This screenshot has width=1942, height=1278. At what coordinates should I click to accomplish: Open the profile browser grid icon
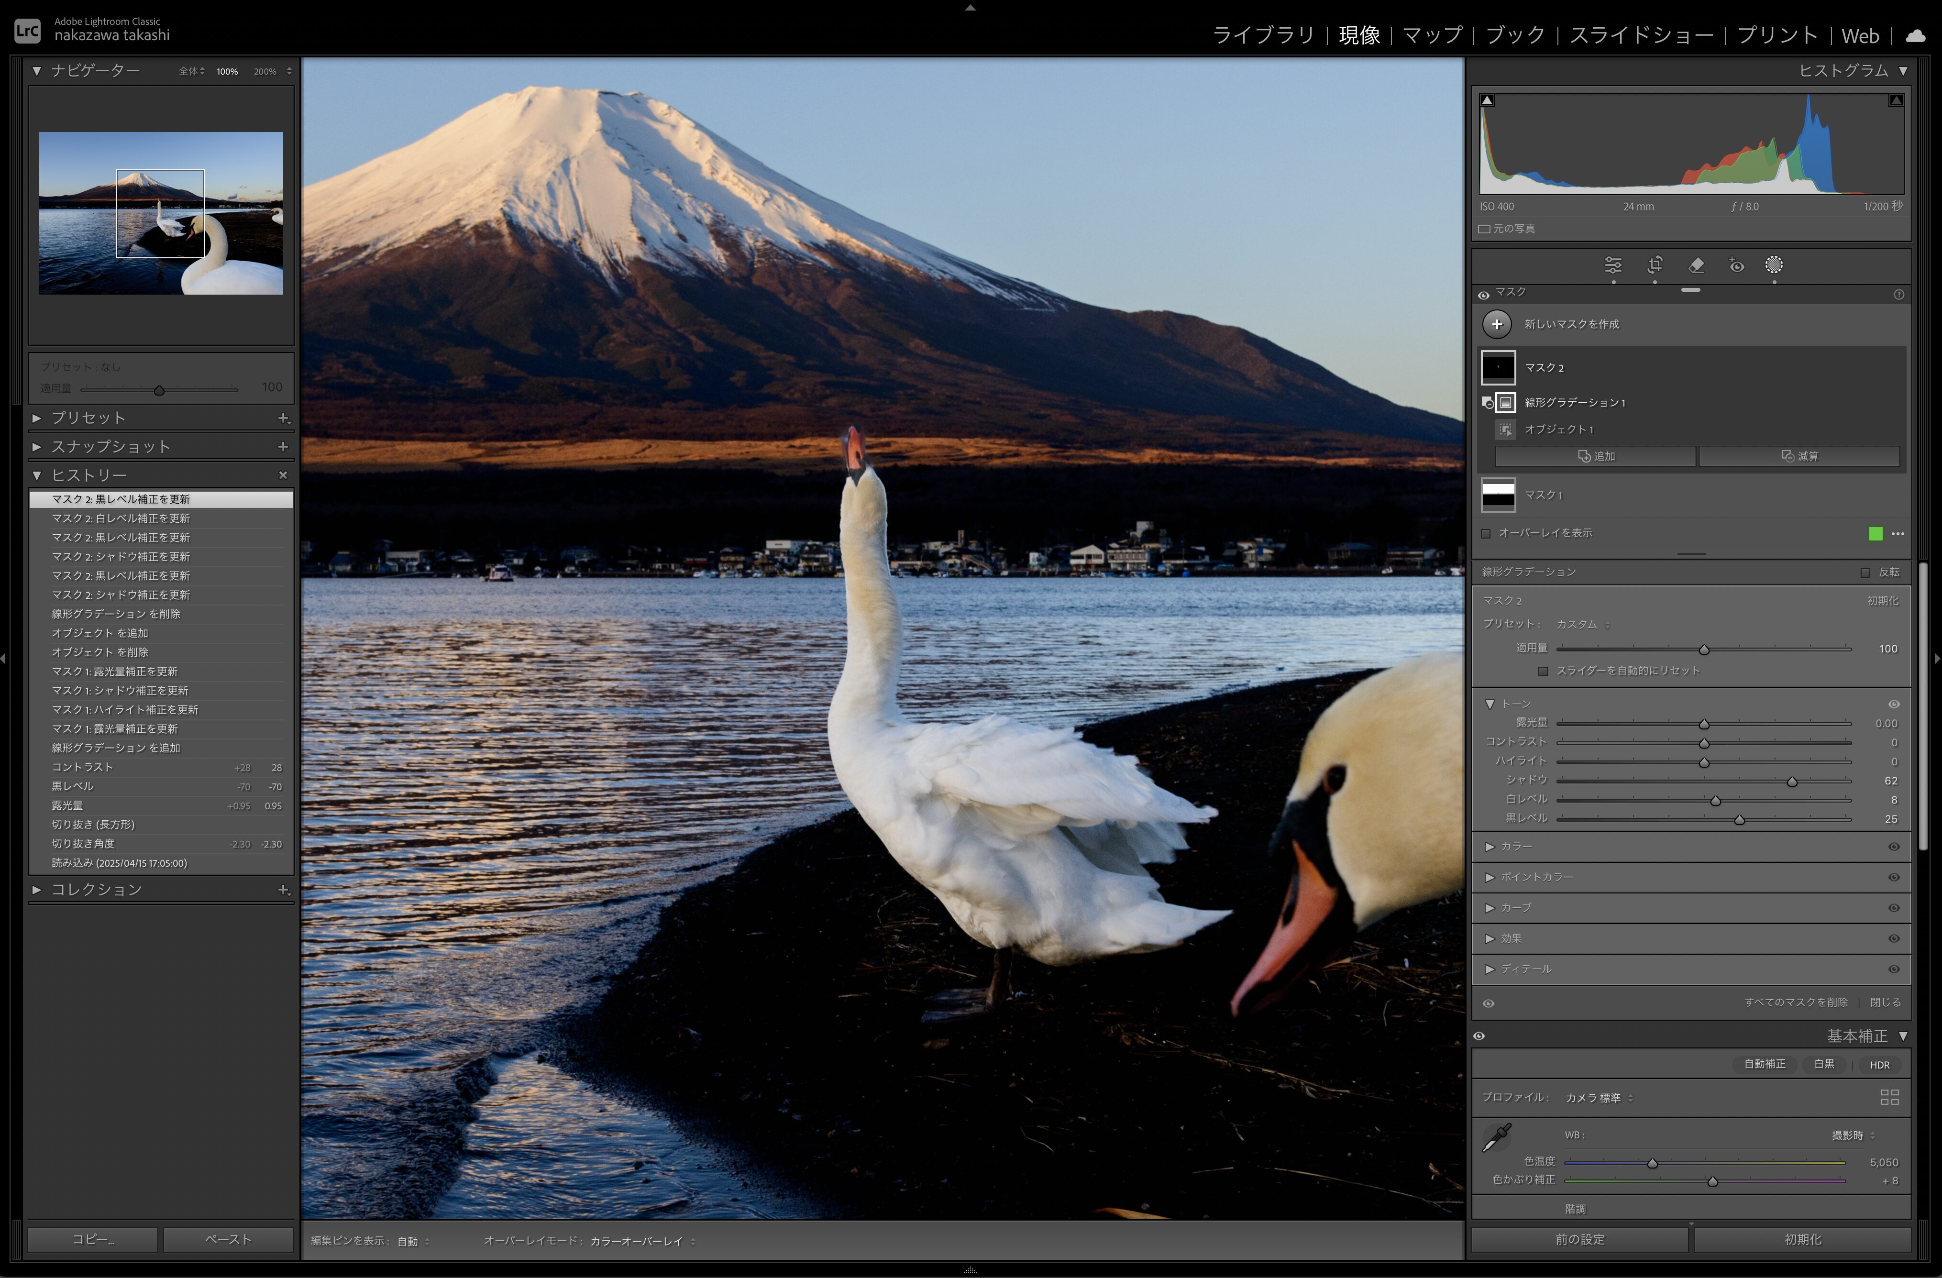1889,1097
